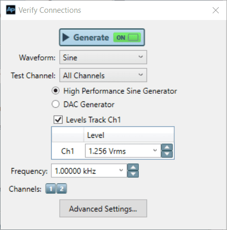Expand the Frequency value dropdown arrow

[x=121, y=171]
